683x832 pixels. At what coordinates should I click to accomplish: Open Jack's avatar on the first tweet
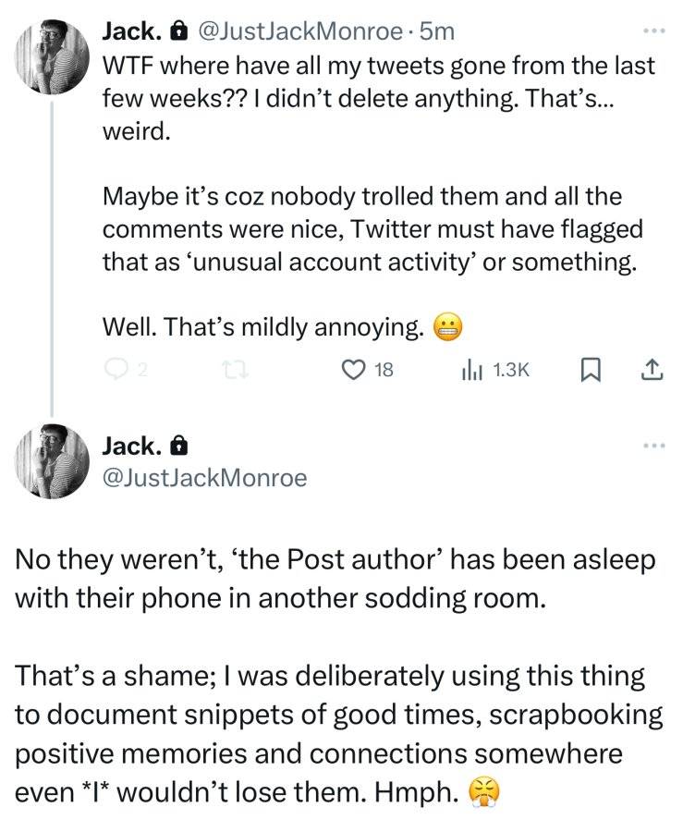tap(52, 57)
